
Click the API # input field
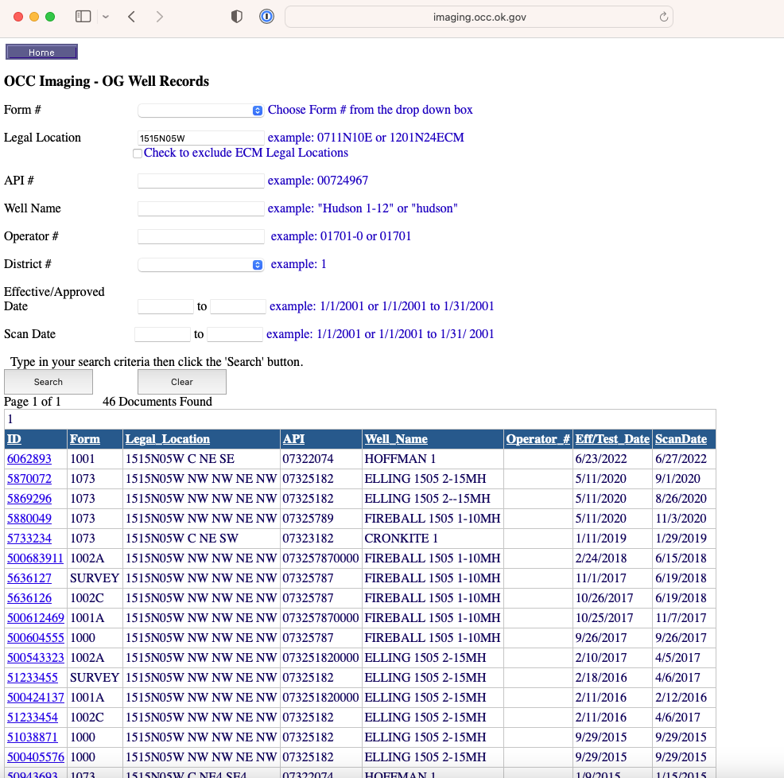(200, 181)
